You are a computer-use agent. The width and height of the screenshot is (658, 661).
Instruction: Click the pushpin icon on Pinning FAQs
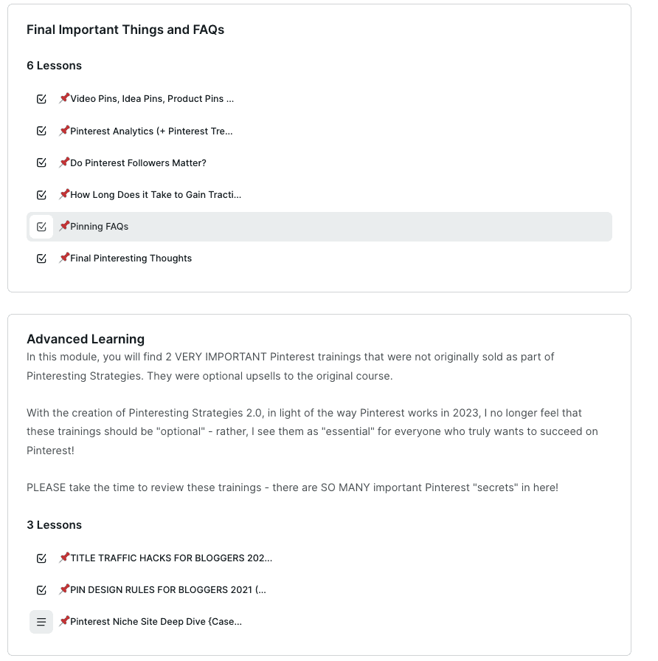(x=63, y=226)
